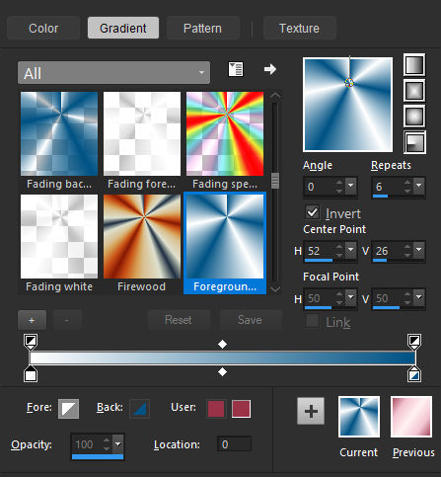
Task: Expand the Angle value dropdown
Action: click(351, 186)
